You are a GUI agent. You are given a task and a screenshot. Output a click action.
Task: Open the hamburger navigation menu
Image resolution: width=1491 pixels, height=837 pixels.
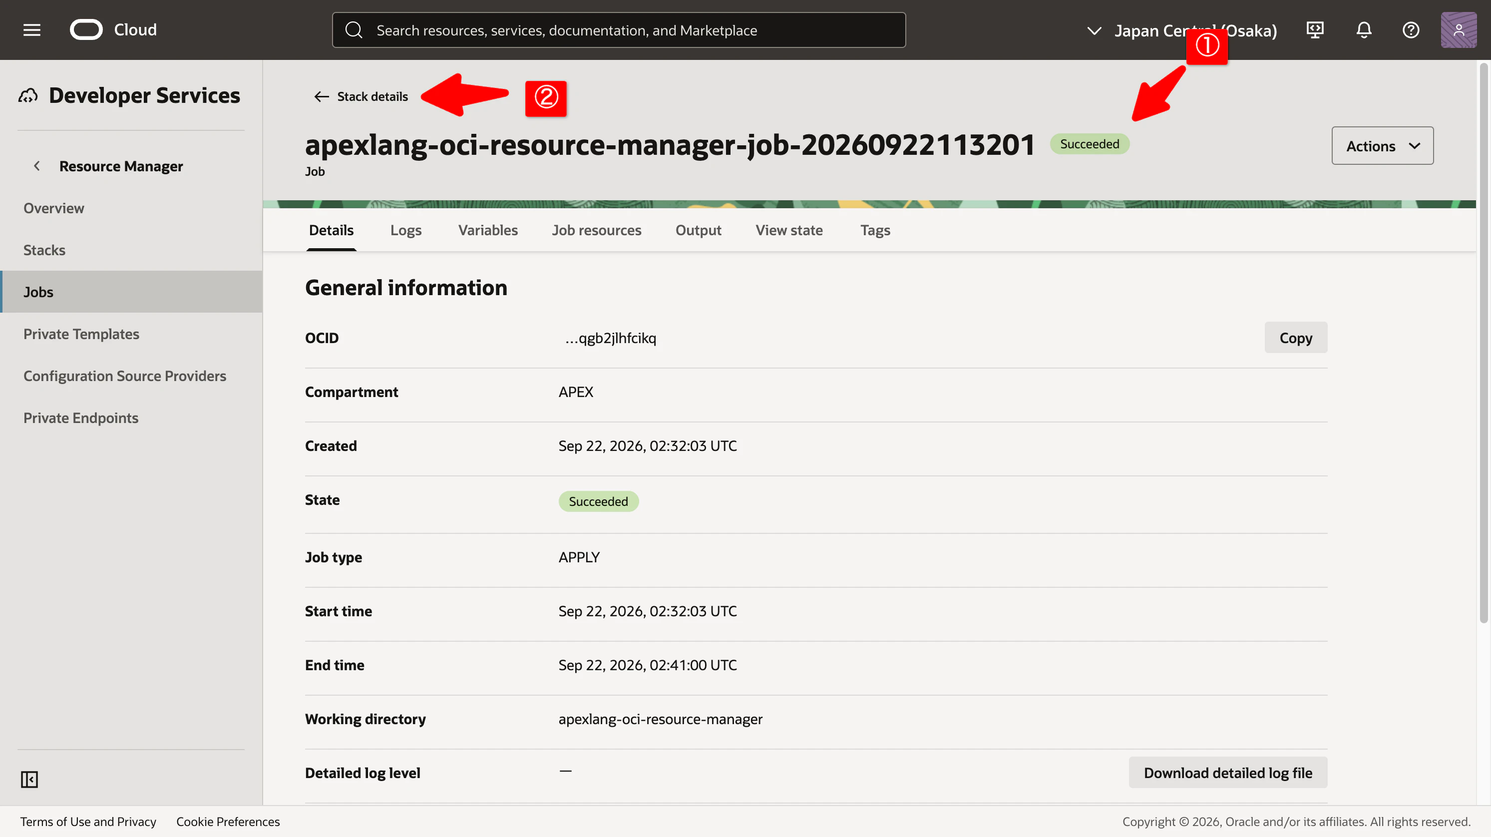(x=32, y=30)
